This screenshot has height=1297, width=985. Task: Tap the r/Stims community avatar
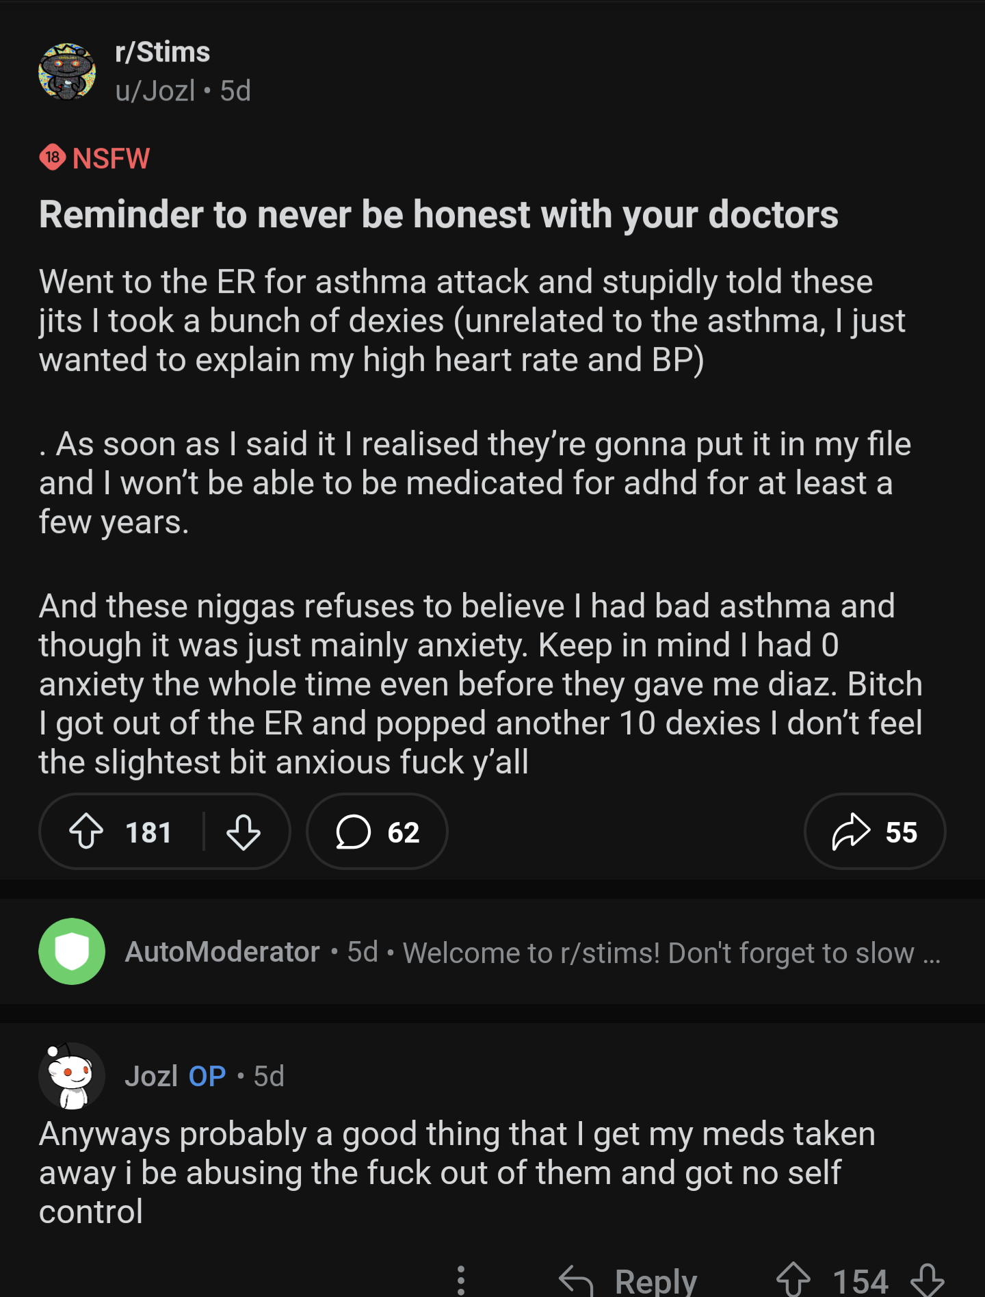tap(67, 72)
